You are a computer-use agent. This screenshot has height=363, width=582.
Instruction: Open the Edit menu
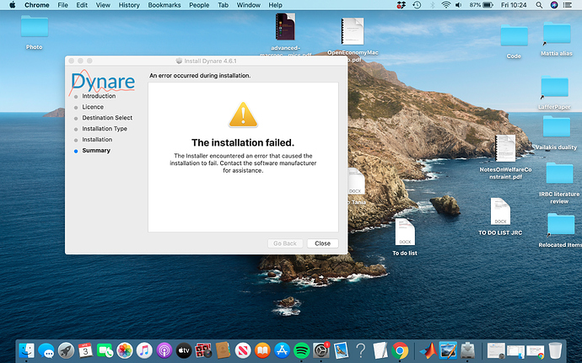pos(82,5)
